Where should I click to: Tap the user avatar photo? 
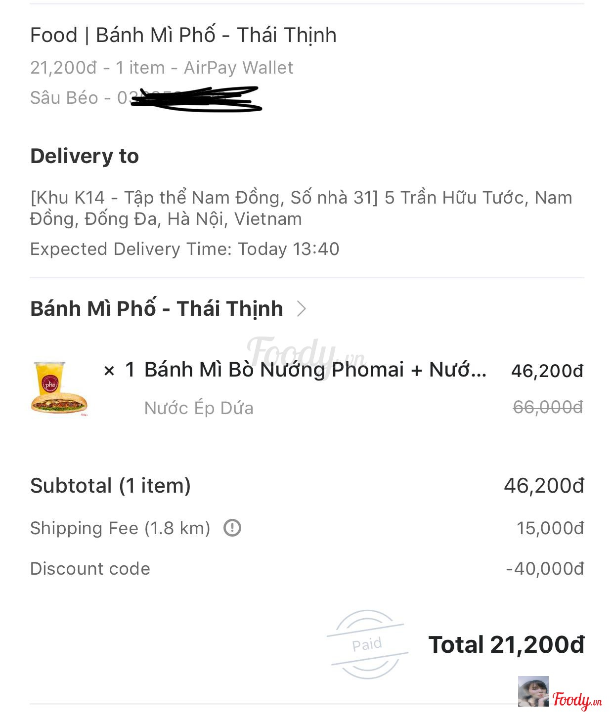[533, 691]
